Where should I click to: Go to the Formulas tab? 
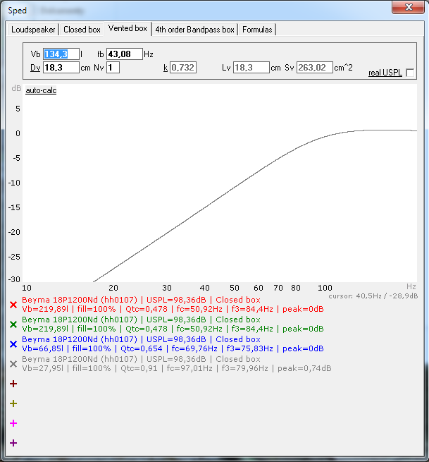click(x=257, y=30)
